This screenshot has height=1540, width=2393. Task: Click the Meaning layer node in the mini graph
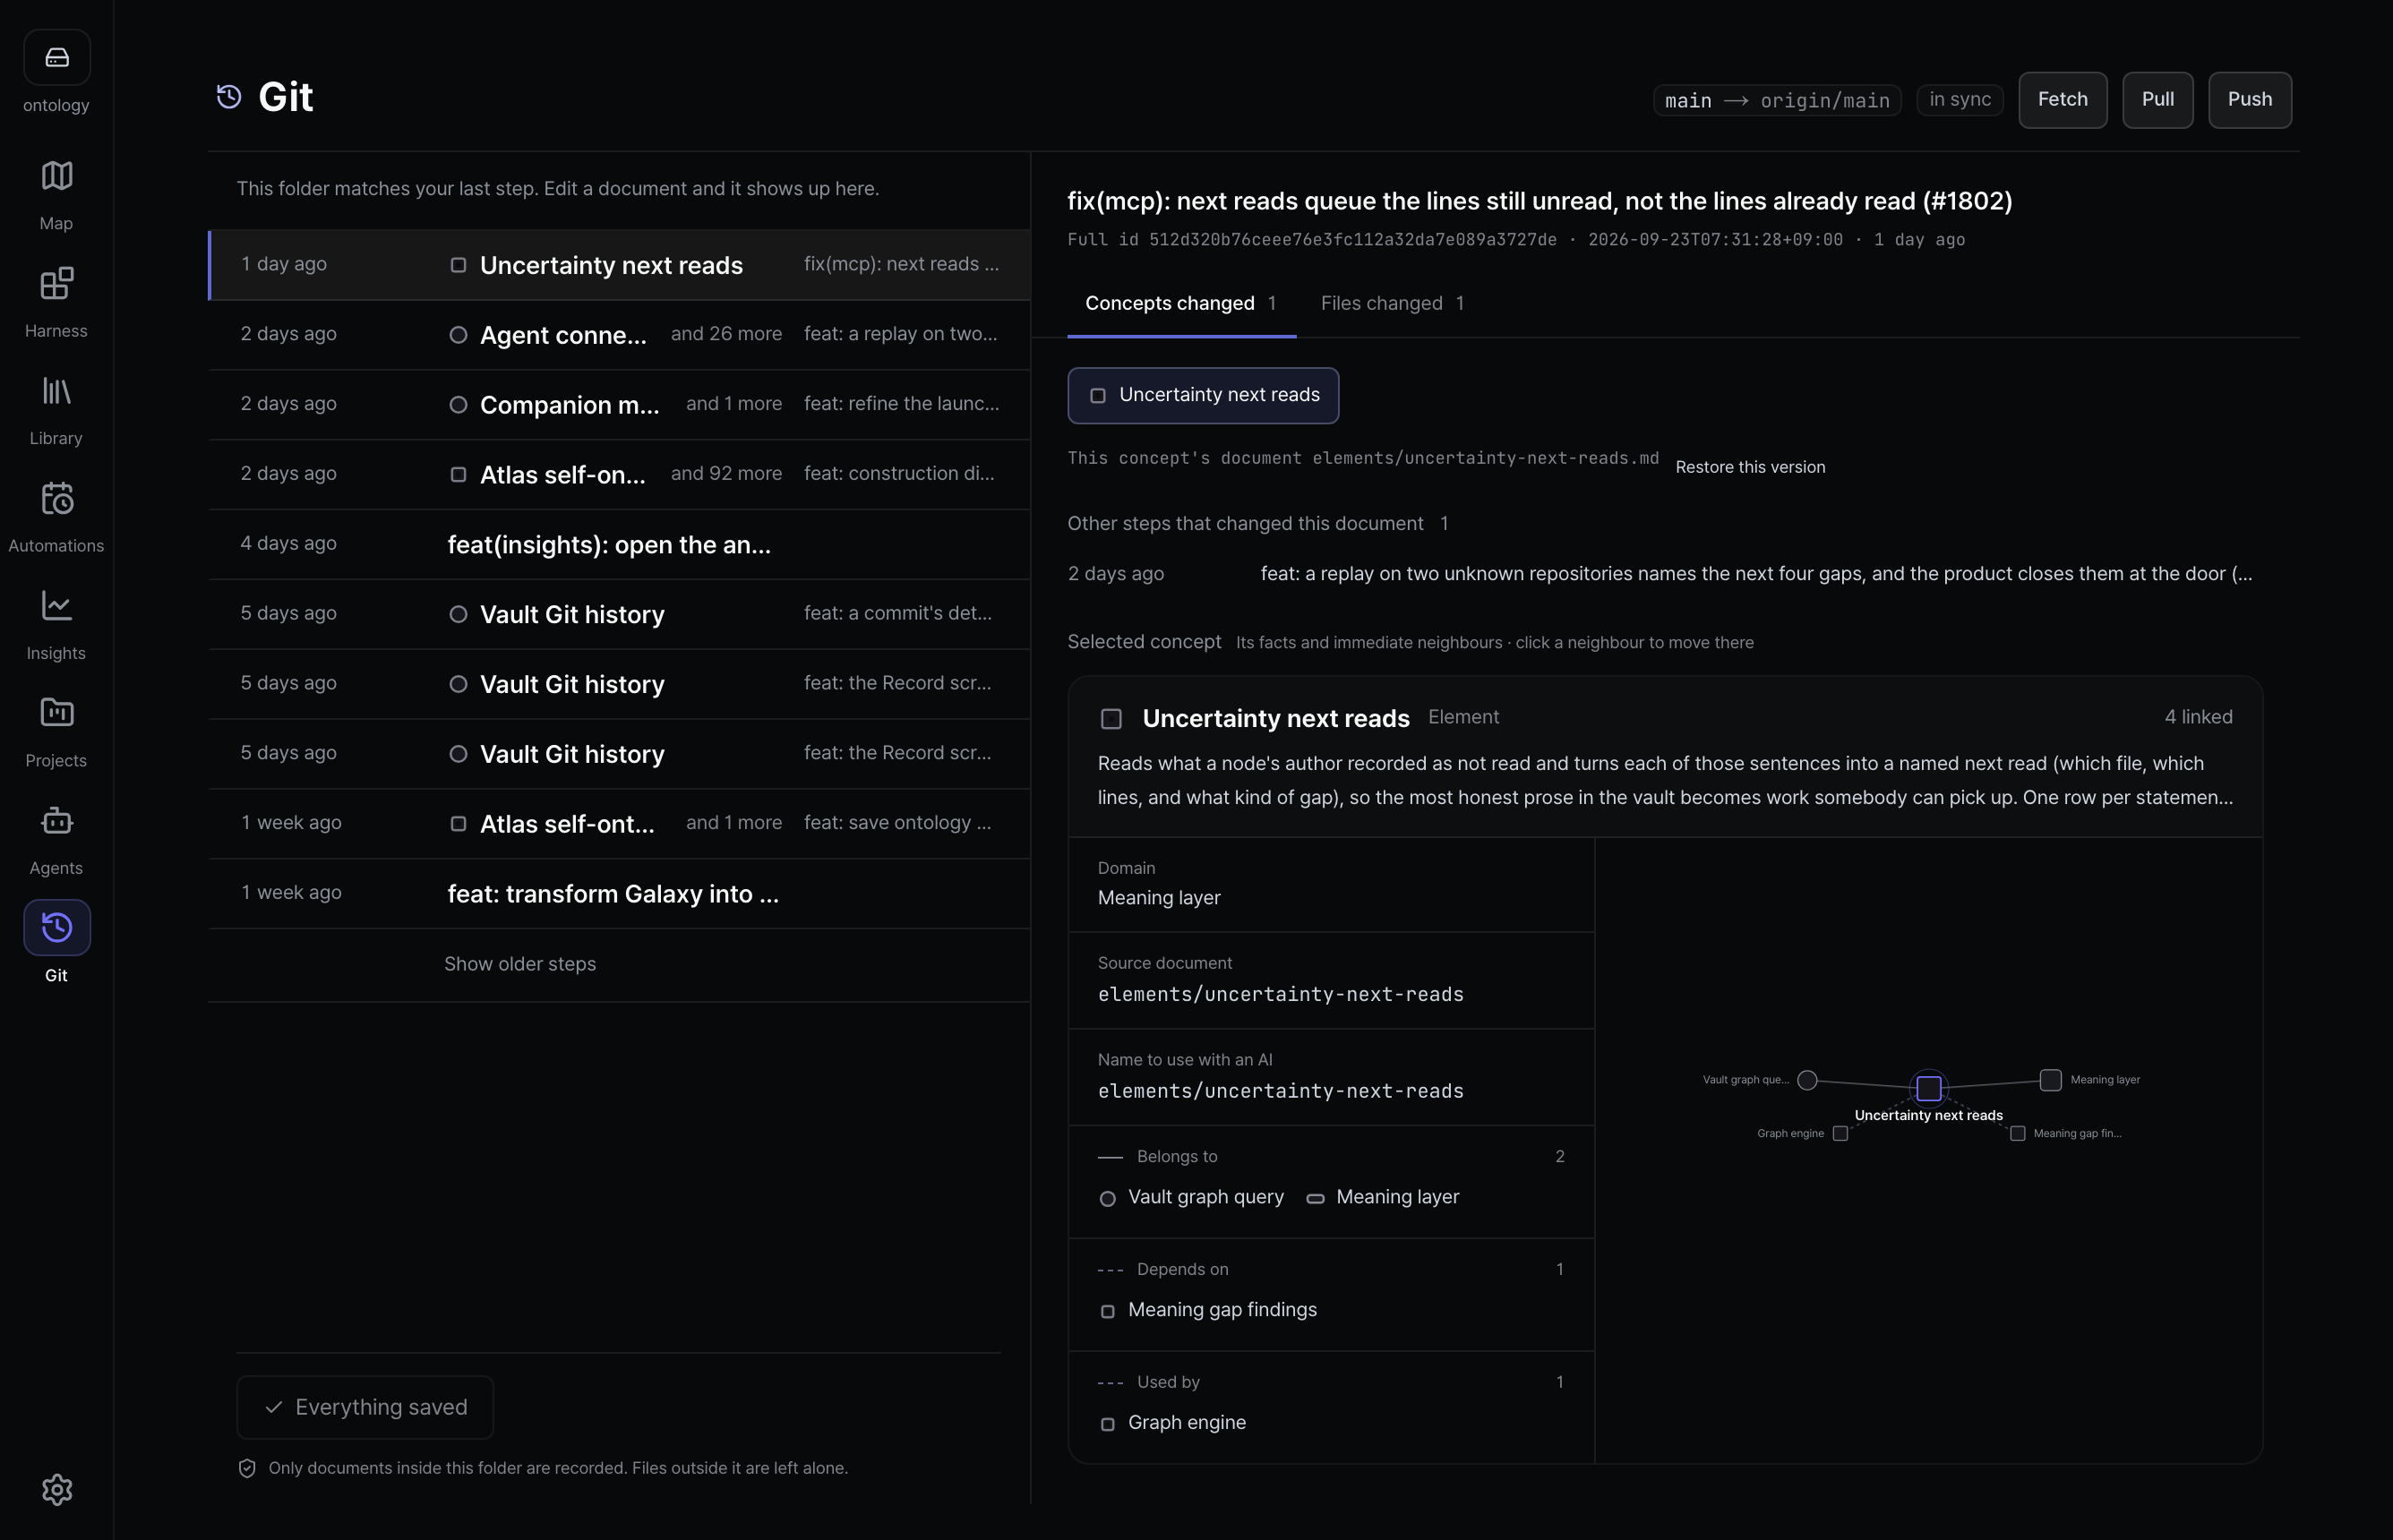pyautogui.click(x=2050, y=1080)
